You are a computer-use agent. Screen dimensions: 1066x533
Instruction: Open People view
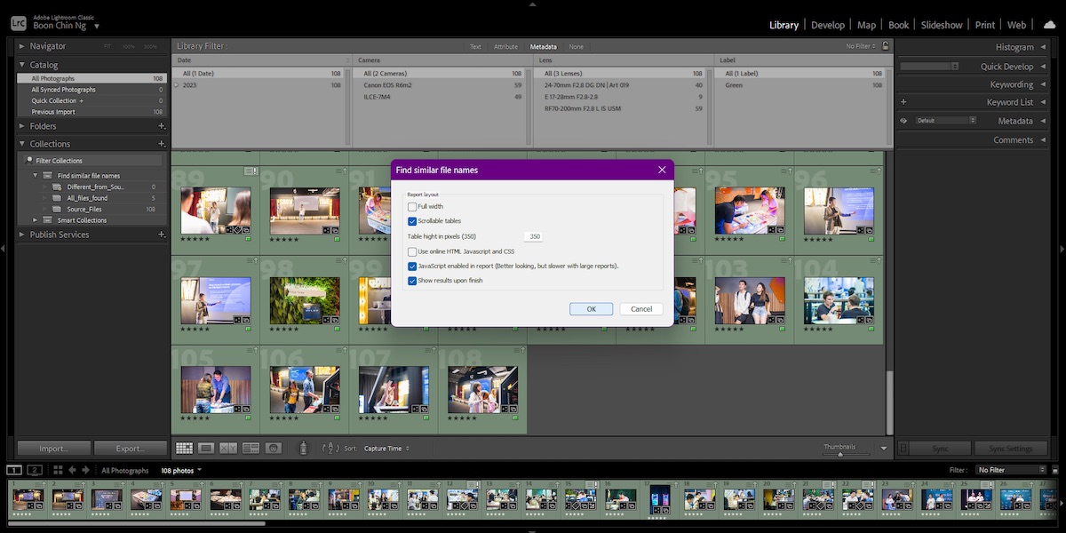[x=273, y=448]
